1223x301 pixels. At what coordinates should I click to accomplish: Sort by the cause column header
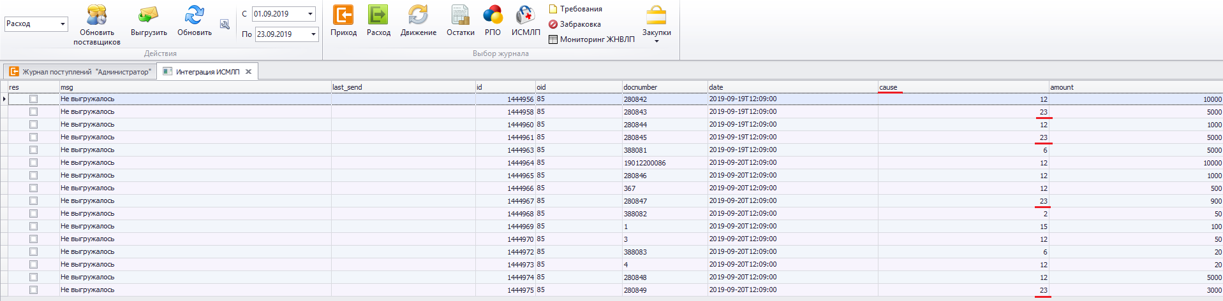point(963,87)
